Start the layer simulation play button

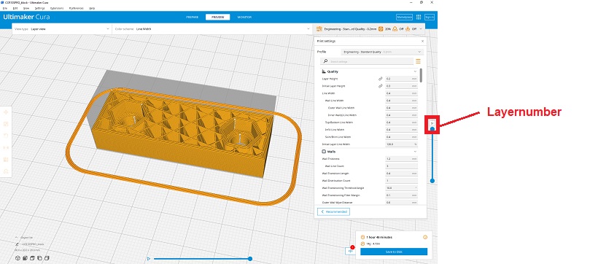(149, 259)
